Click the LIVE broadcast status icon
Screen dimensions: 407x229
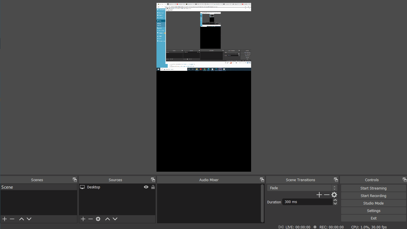(281, 227)
